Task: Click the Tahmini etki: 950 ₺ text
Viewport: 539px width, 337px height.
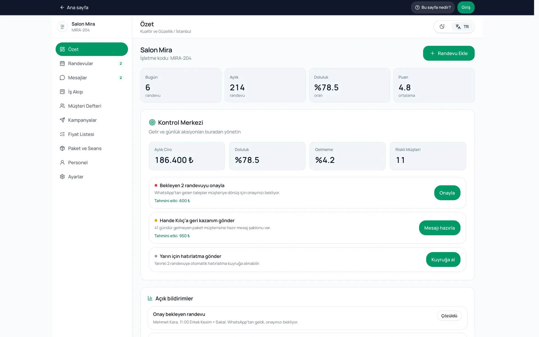Action: coord(172,236)
